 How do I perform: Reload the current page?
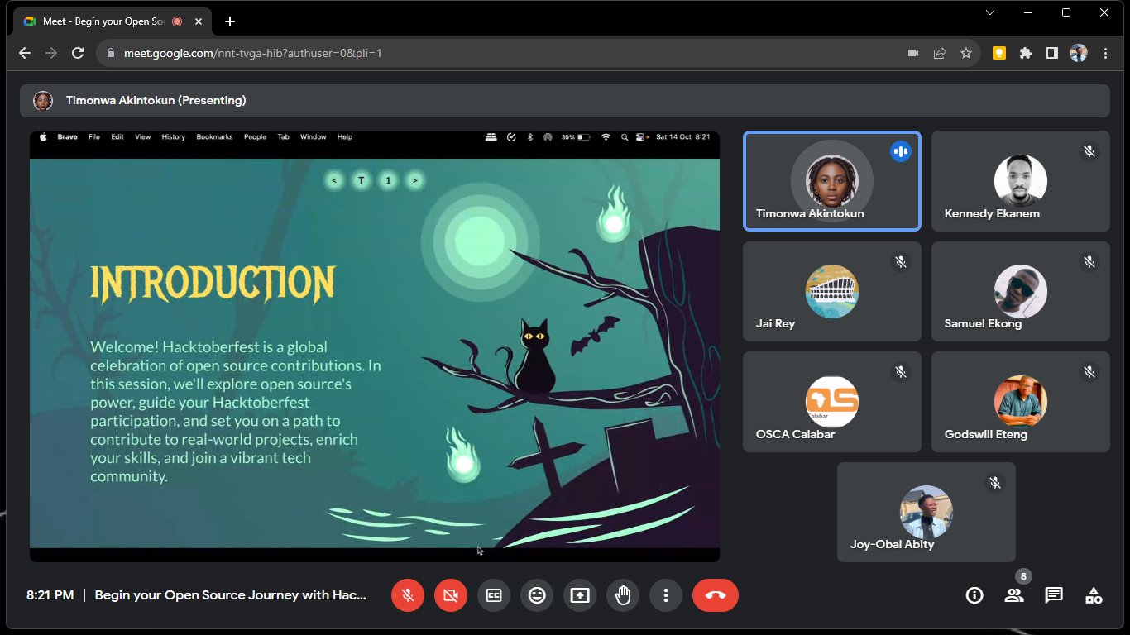(x=78, y=53)
